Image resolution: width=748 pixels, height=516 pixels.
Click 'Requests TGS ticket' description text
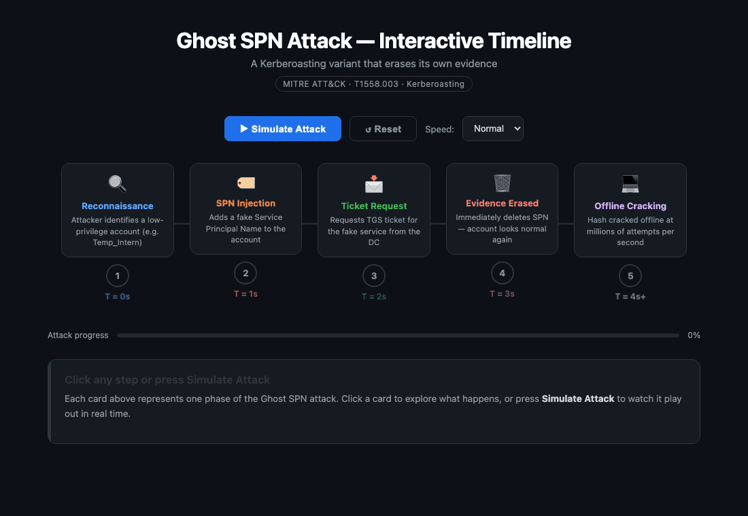click(x=374, y=231)
